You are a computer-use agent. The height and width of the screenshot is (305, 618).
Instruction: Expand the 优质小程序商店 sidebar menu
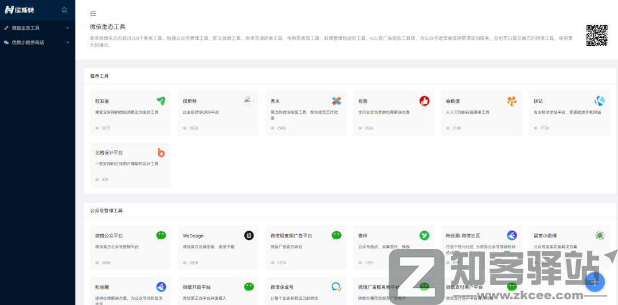click(x=37, y=42)
